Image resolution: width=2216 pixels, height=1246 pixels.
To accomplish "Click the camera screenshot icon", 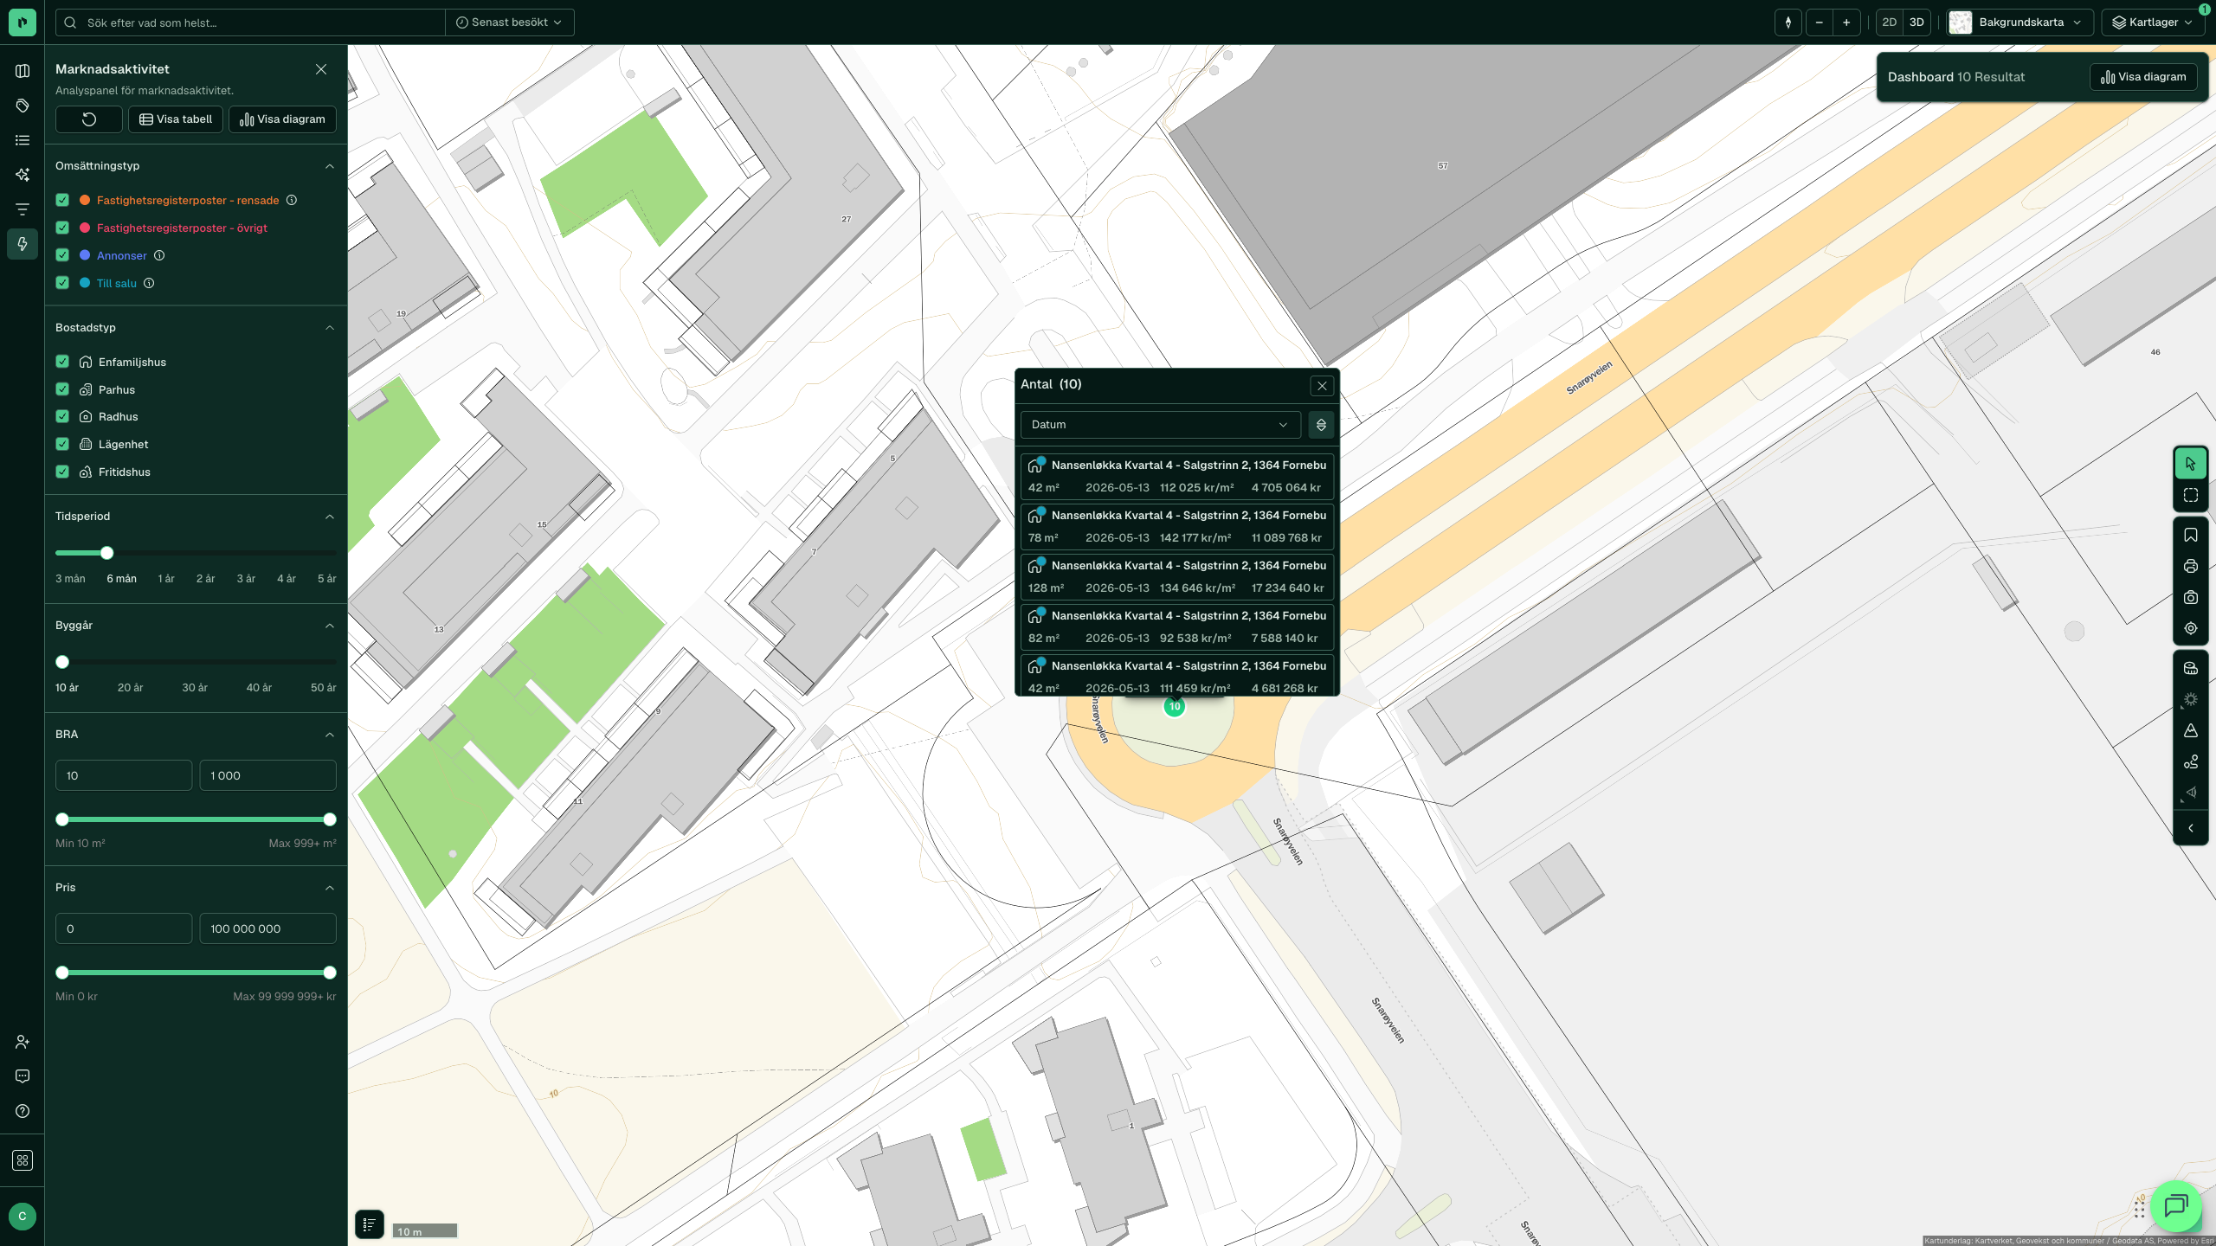I will click(x=2190, y=597).
